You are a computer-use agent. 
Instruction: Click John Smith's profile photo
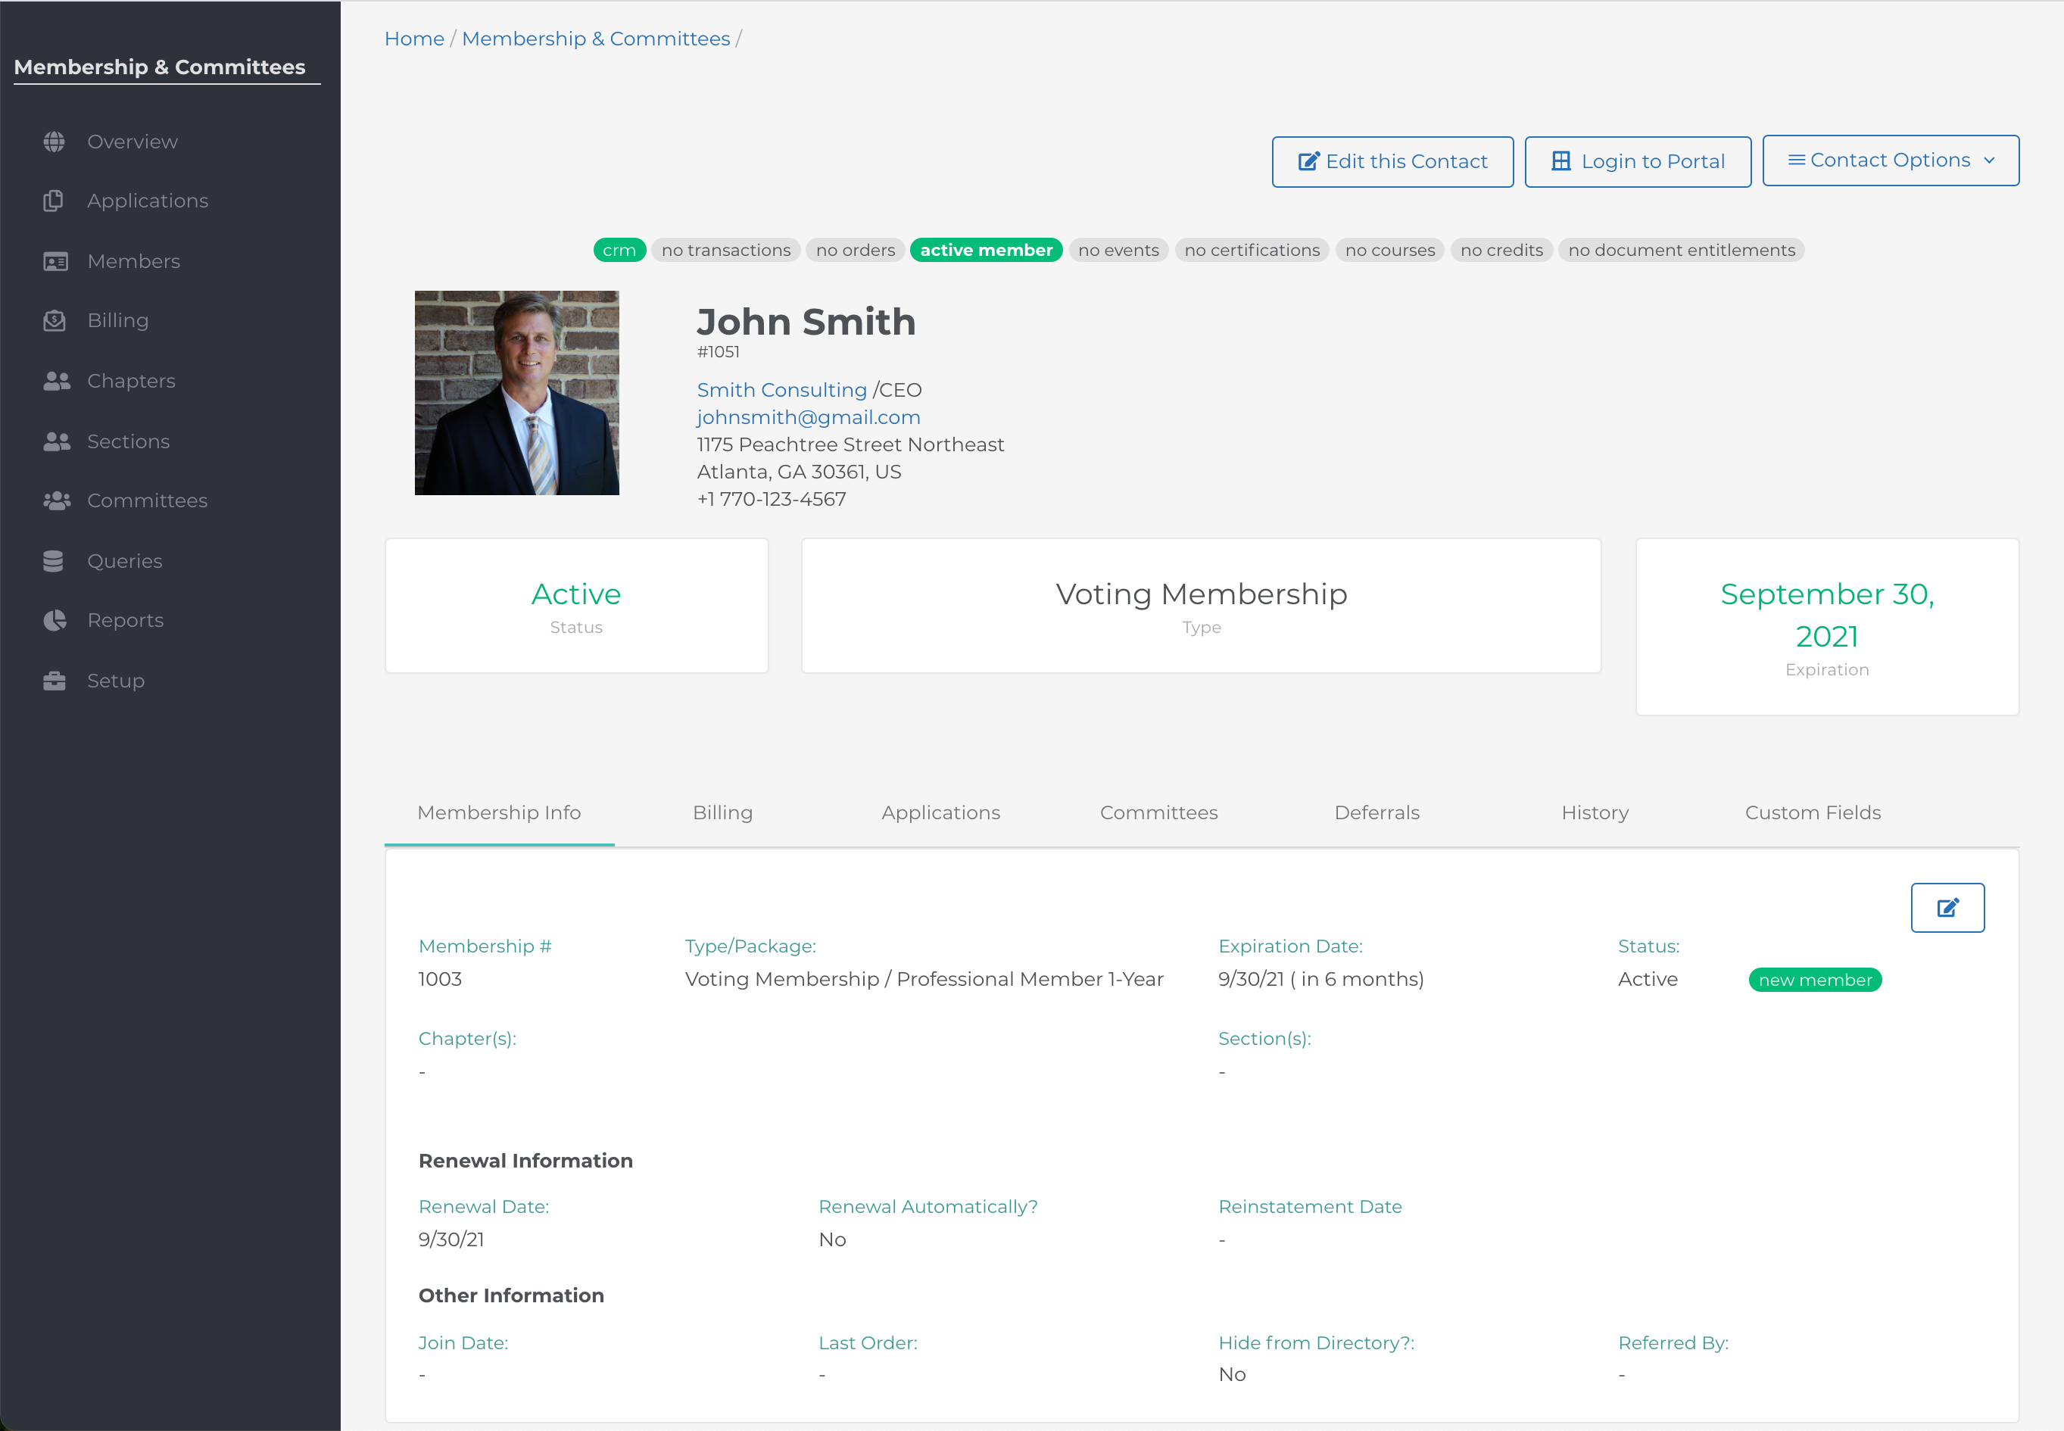(516, 393)
